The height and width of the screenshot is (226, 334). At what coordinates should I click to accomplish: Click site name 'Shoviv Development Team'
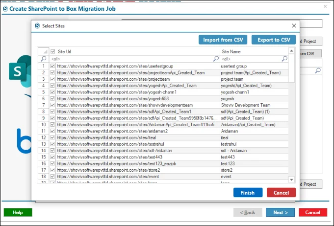point(246,105)
